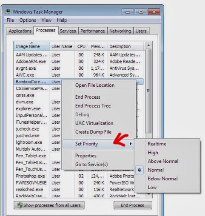Select the avgnt.exe process

click(79, 68)
